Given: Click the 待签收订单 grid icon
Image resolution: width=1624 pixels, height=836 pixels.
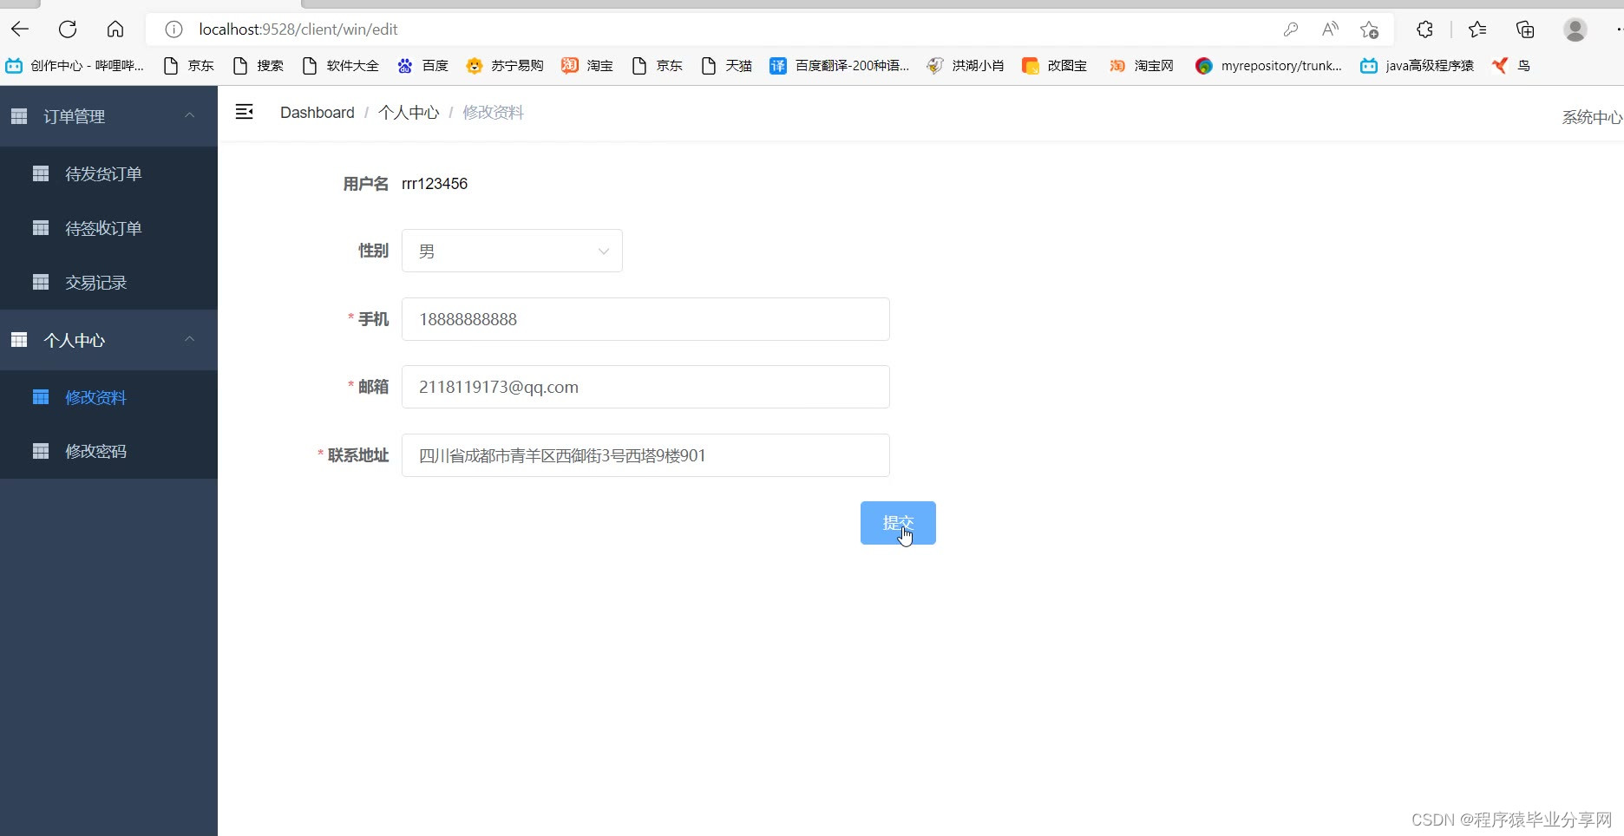Looking at the screenshot, I should point(41,228).
